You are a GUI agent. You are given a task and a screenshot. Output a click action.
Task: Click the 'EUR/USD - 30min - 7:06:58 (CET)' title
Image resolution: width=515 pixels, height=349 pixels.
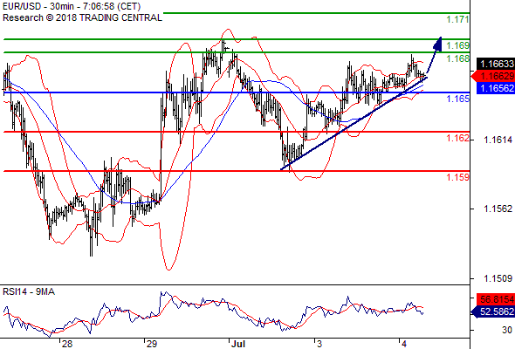(72, 6)
